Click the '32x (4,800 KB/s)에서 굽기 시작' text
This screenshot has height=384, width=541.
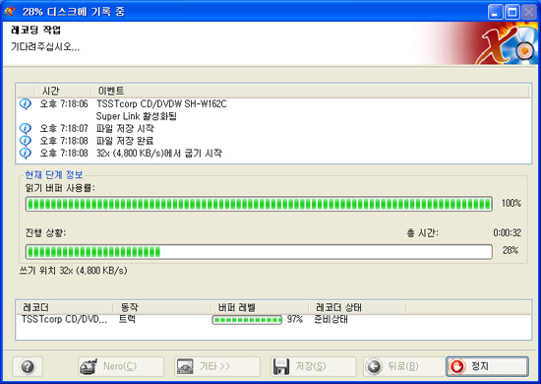coord(159,153)
